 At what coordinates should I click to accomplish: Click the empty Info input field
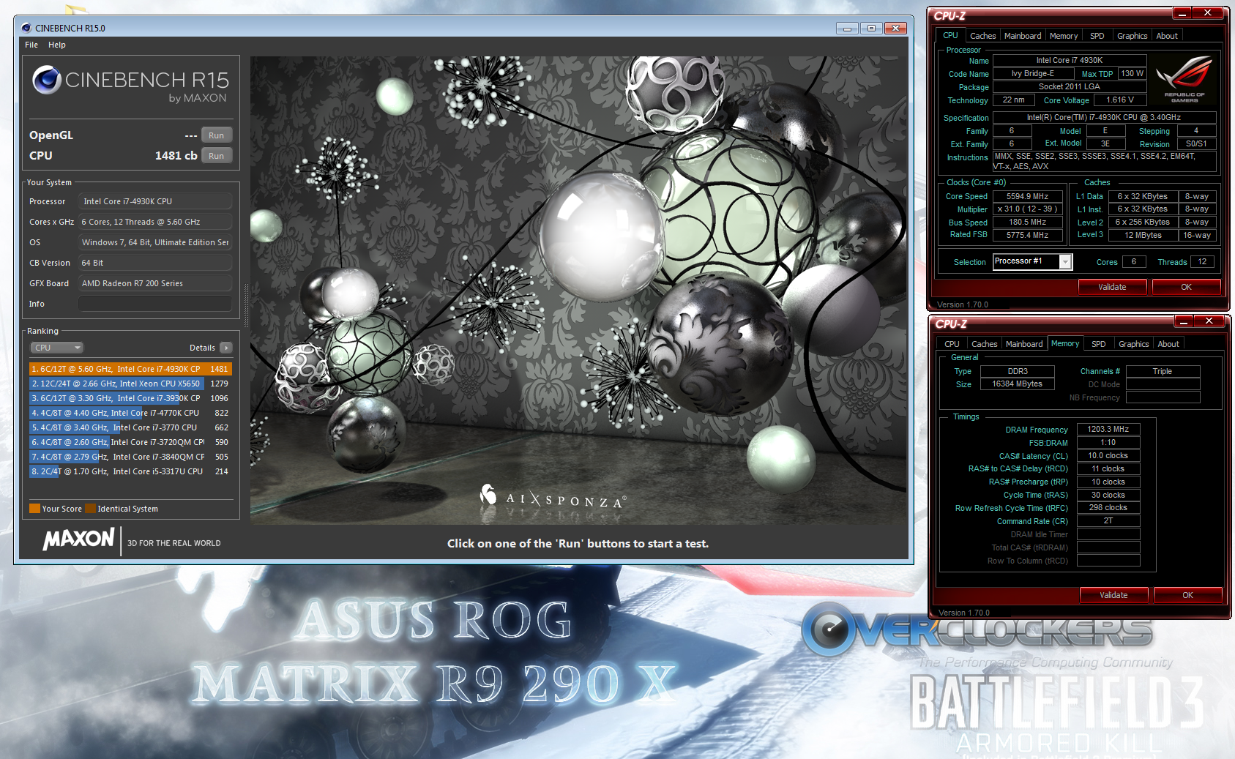pyautogui.click(x=155, y=304)
